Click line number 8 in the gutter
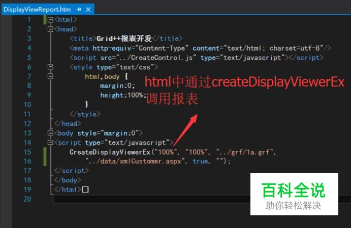 tap(29, 86)
